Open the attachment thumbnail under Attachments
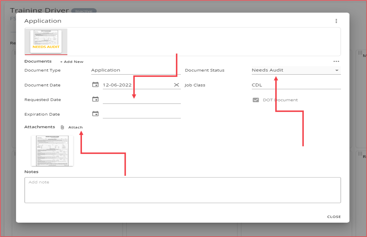The height and width of the screenshot is (237, 367). tap(52, 150)
